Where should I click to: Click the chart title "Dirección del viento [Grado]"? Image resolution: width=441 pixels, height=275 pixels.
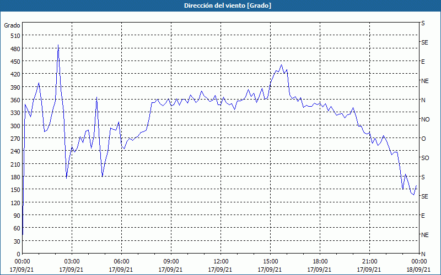228,5
